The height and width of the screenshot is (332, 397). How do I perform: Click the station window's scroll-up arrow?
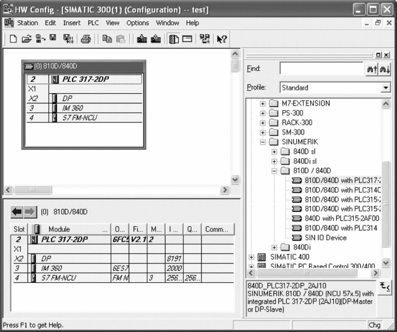coord(235,54)
